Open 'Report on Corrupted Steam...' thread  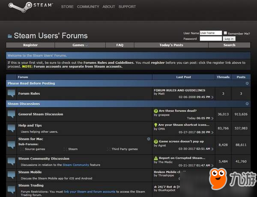point(182,158)
